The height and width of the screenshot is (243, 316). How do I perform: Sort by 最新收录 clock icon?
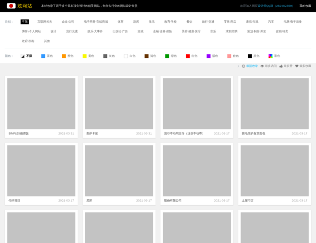click(x=244, y=66)
